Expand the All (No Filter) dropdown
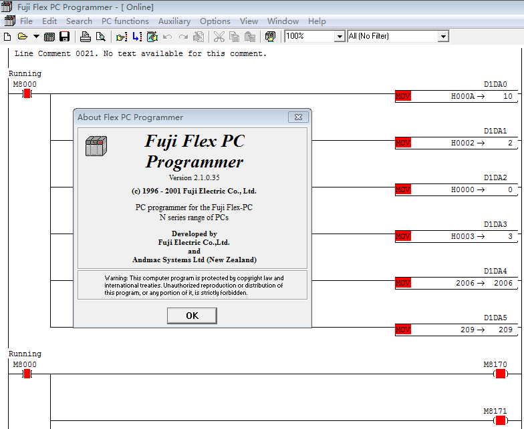 tap(443, 36)
